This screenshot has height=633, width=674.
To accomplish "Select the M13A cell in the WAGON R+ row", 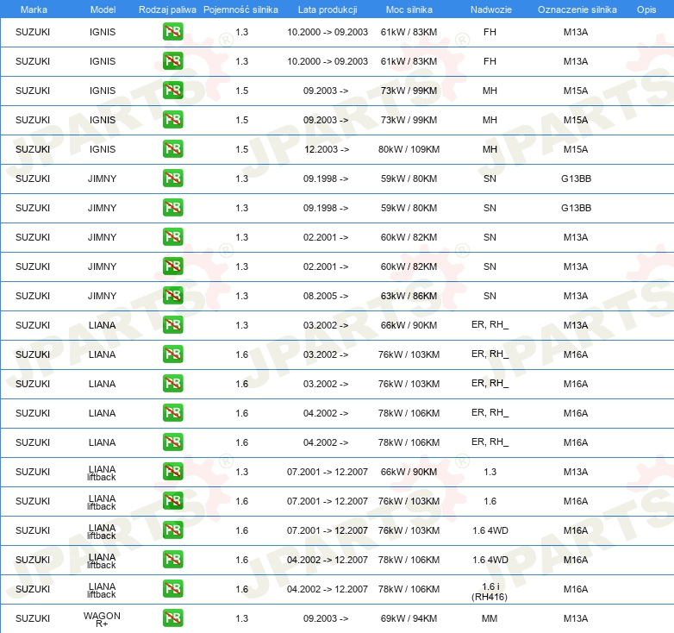I will pyautogui.click(x=576, y=618).
